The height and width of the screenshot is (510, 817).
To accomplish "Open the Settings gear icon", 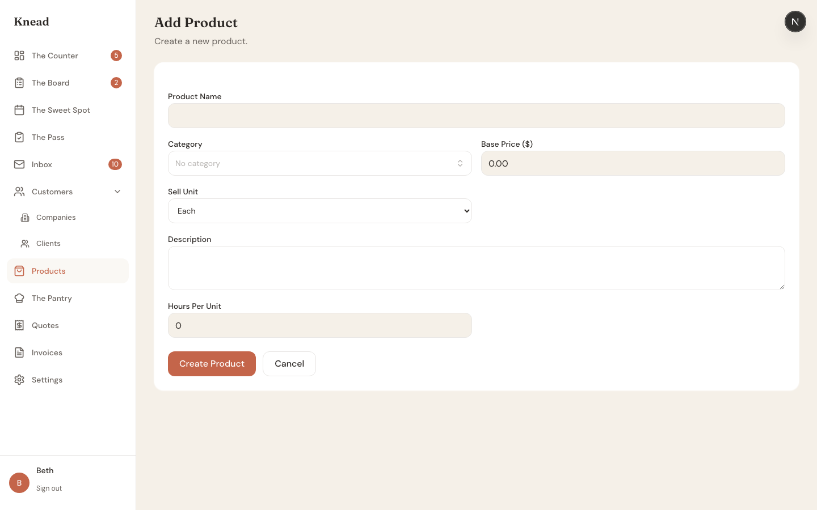I will [19, 380].
